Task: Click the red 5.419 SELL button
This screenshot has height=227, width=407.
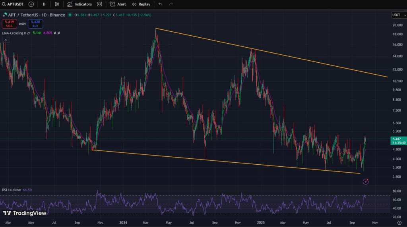Action: pyautogui.click(x=9, y=23)
